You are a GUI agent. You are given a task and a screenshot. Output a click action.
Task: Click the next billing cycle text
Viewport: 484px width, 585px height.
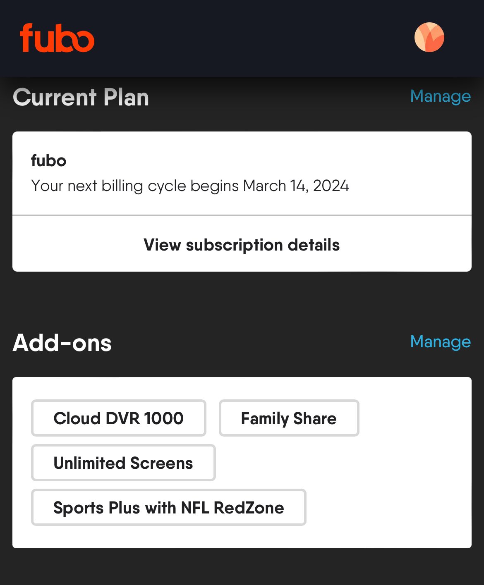coord(190,186)
